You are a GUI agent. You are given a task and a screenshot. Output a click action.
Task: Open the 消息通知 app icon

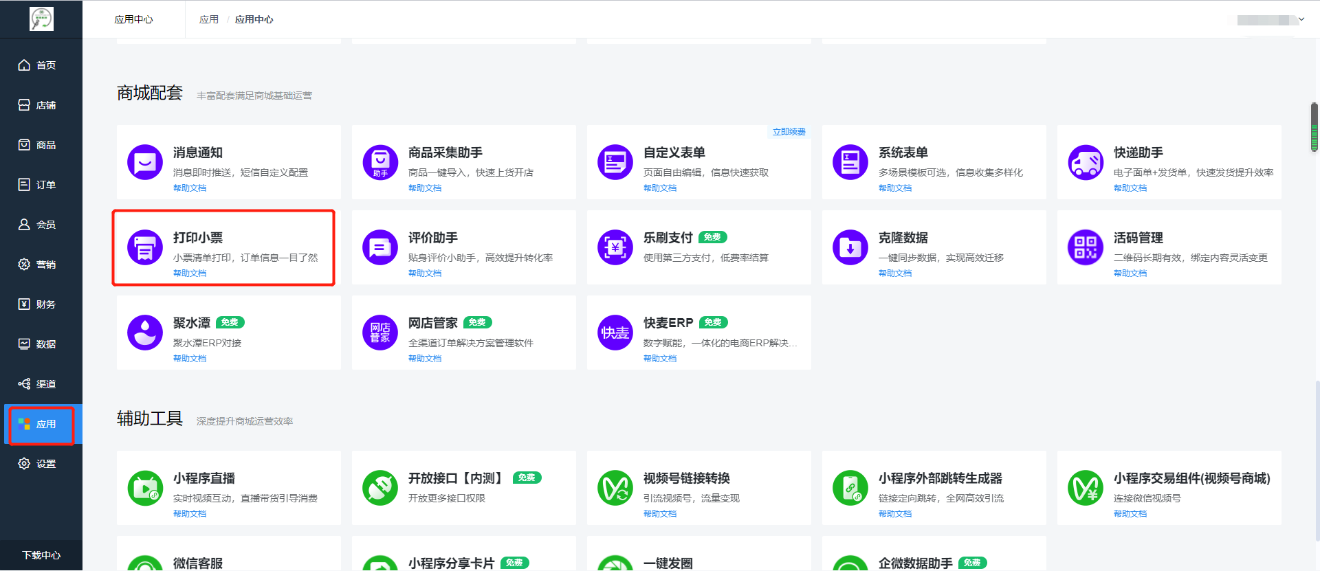tap(145, 162)
